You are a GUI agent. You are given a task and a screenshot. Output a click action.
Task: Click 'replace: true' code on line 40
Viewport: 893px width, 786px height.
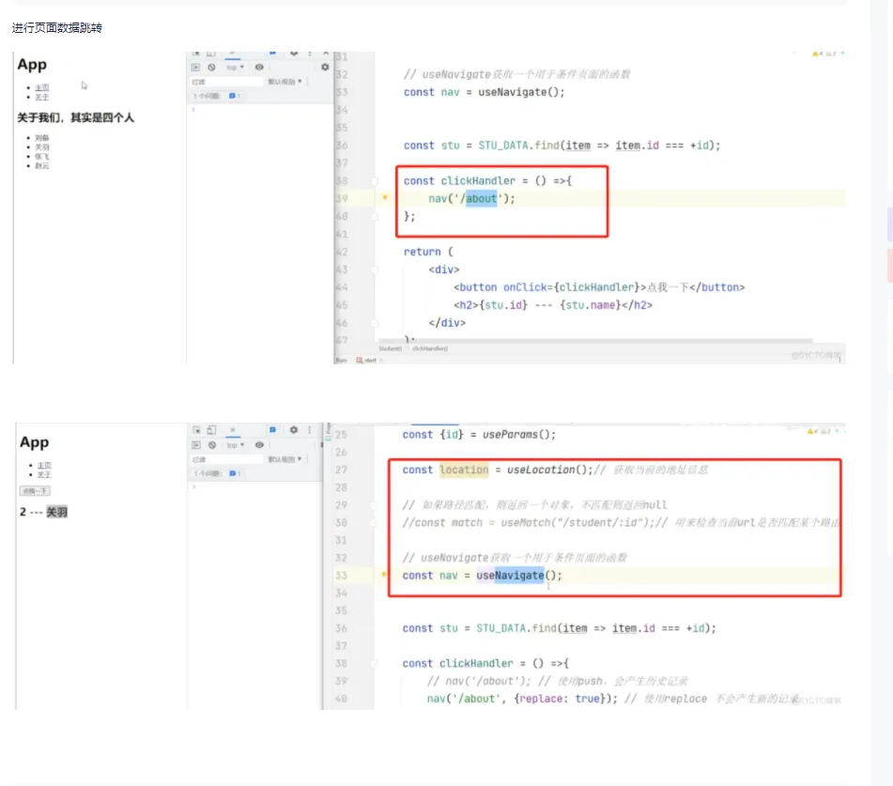[x=559, y=699]
